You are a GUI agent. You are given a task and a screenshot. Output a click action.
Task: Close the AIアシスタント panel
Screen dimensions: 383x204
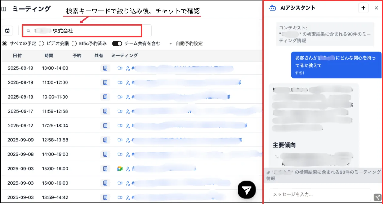click(376, 8)
